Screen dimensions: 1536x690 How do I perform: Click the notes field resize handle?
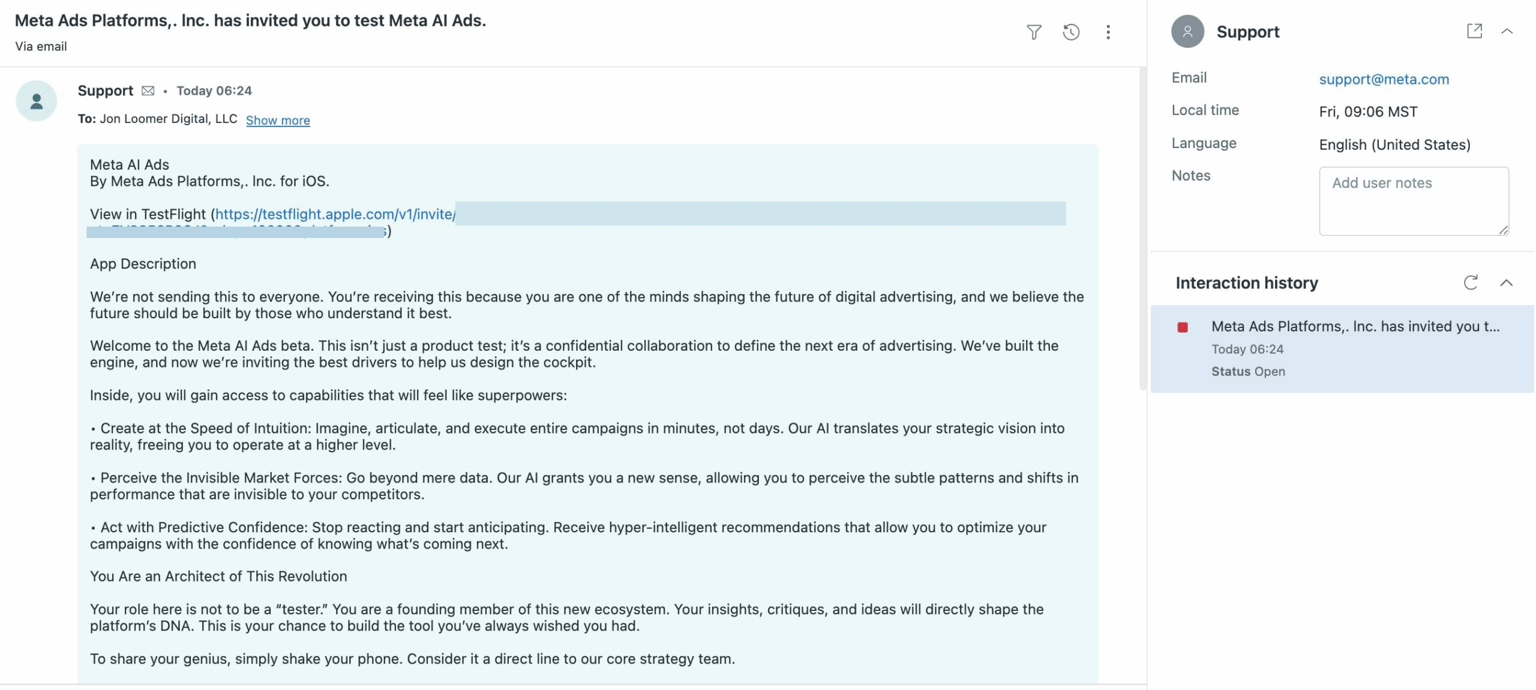point(1503,230)
